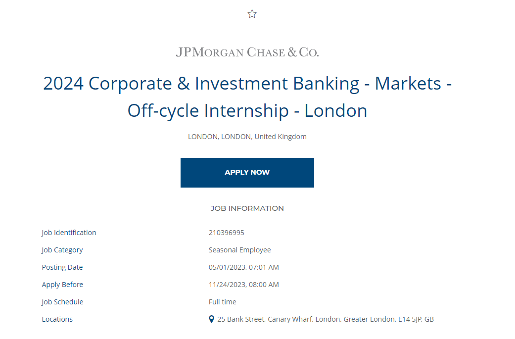The width and height of the screenshot is (515, 339).
Task: Save job with the star favorite icon
Action: click(x=252, y=14)
